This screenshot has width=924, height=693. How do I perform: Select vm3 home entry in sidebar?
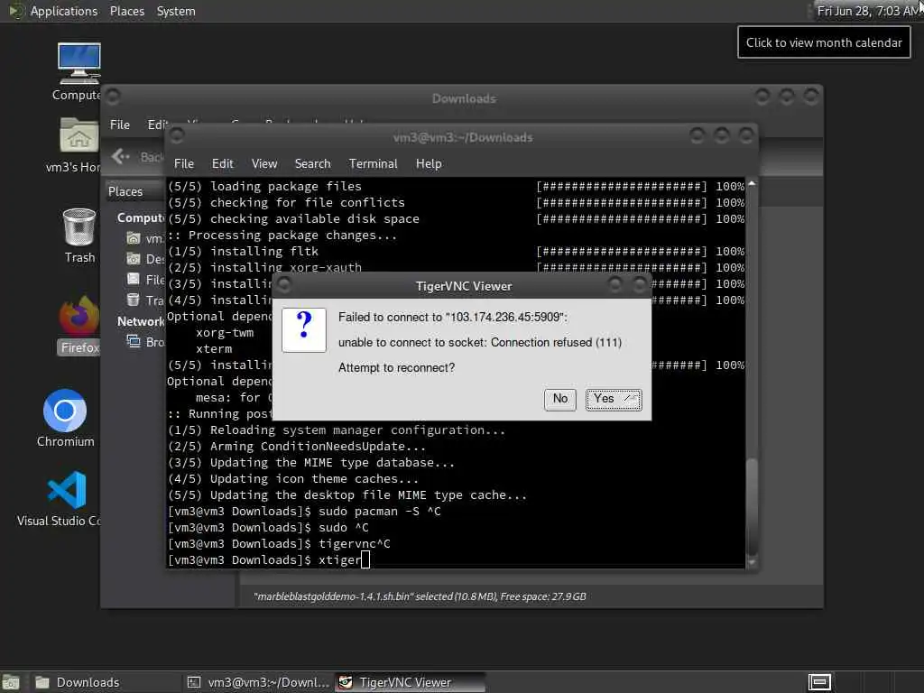[145, 238]
